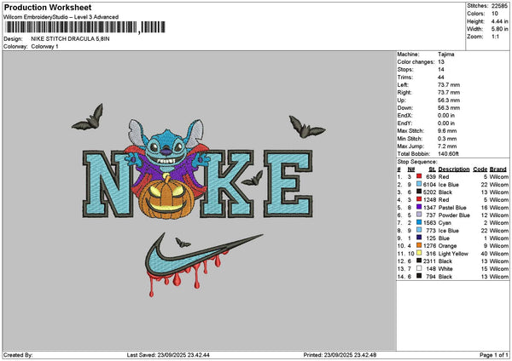The height and width of the screenshot is (361, 512).
Task: Click the Min Stitch value 0.3 mm
Action: [x=447, y=139]
